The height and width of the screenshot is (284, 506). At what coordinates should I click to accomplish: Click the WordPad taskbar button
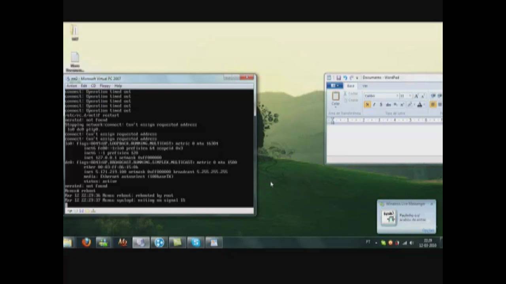click(214, 243)
